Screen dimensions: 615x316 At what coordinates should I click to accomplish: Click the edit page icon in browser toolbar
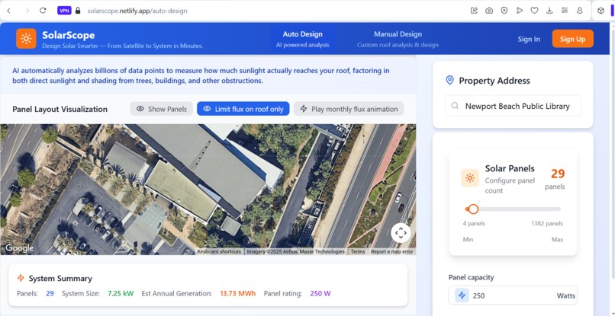coord(474,11)
